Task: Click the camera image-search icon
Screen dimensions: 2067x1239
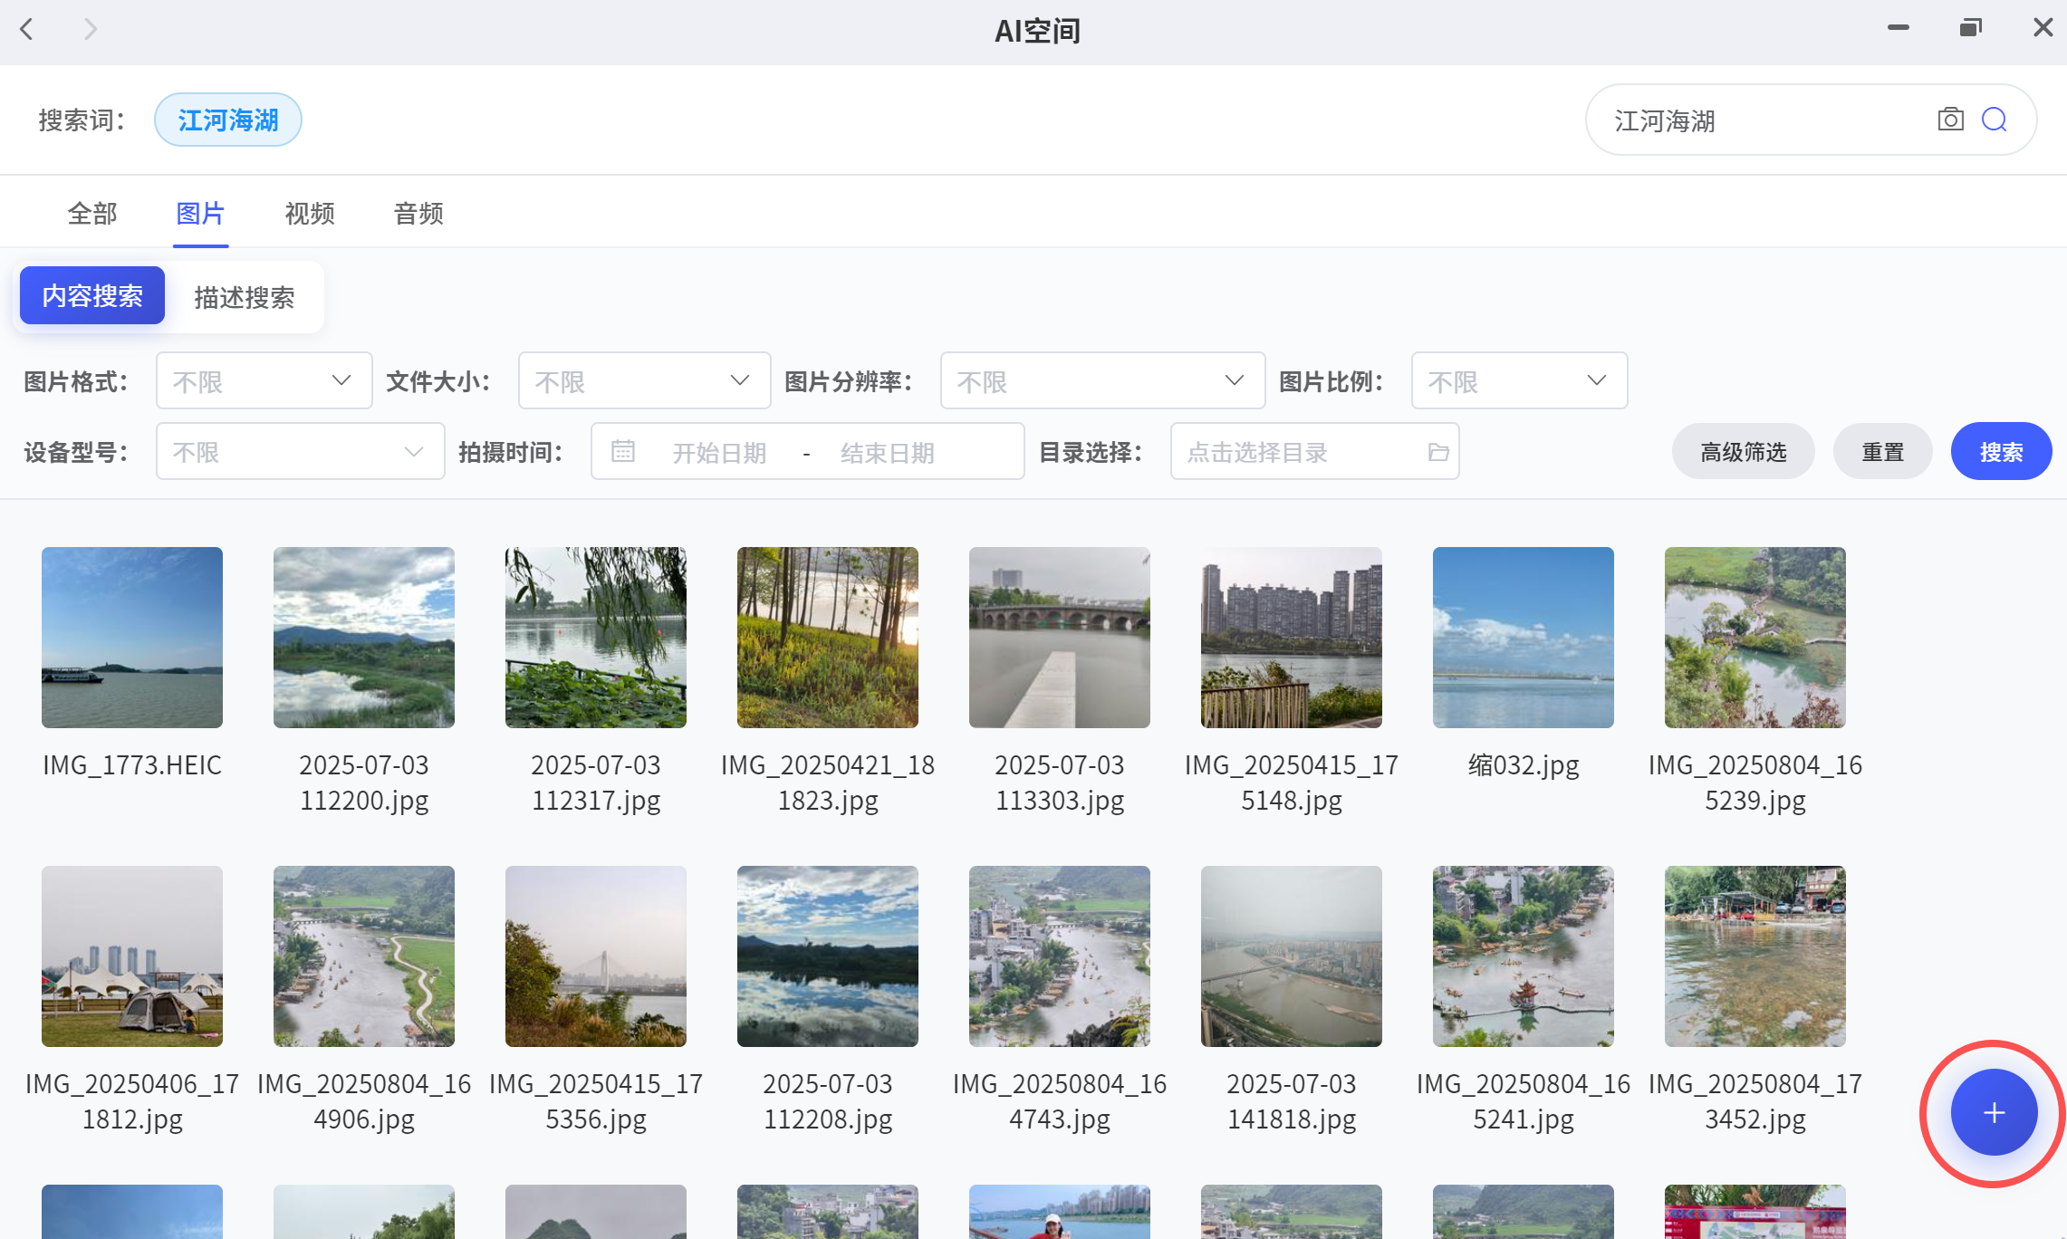Action: click(x=1950, y=120)
